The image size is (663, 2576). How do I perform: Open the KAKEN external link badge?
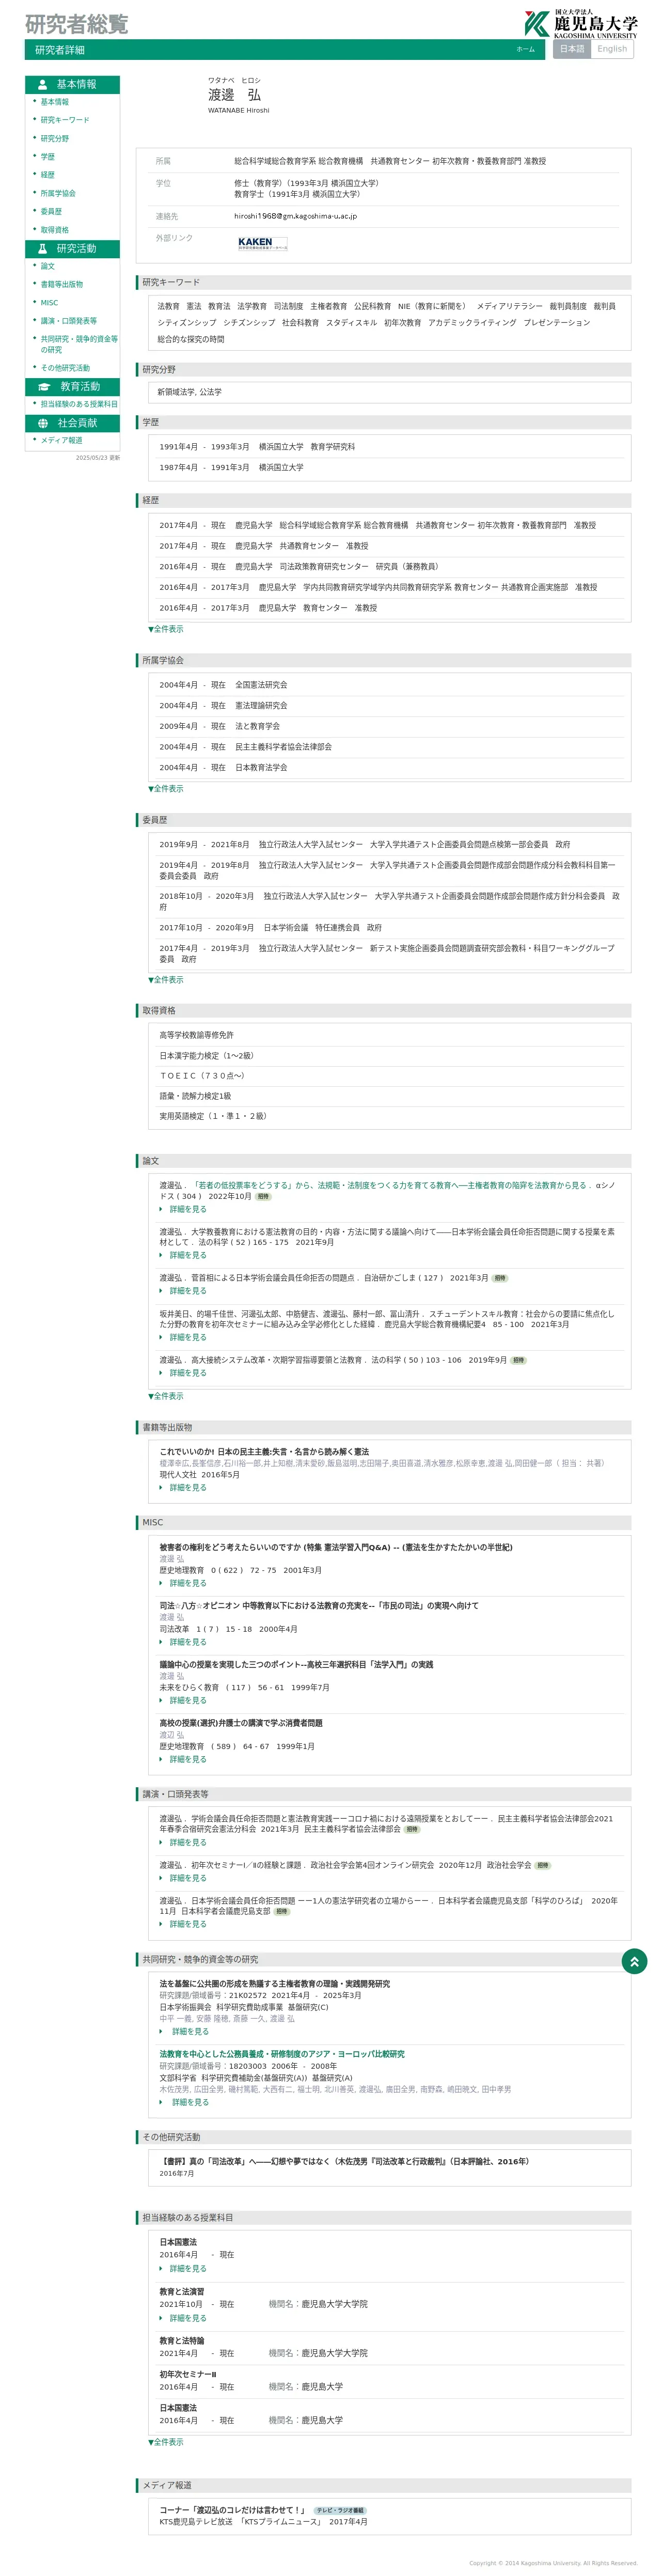(x=262, y=243)
